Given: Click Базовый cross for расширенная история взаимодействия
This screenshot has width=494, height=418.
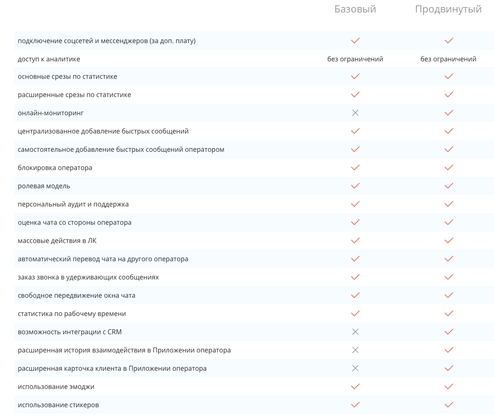Looking at the screenshot, I should (x=355, y=350).
